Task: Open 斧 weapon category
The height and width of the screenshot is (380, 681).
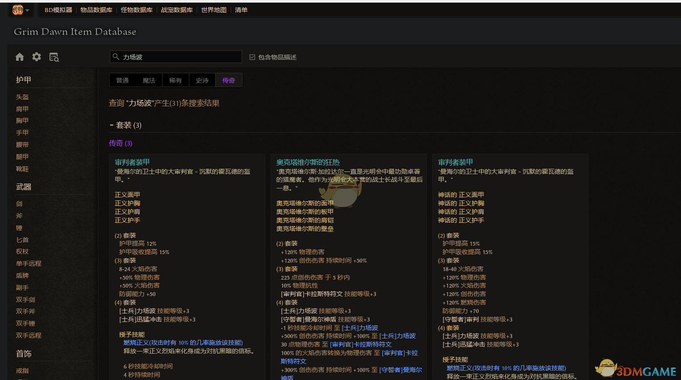Action: tap(19, 216)
